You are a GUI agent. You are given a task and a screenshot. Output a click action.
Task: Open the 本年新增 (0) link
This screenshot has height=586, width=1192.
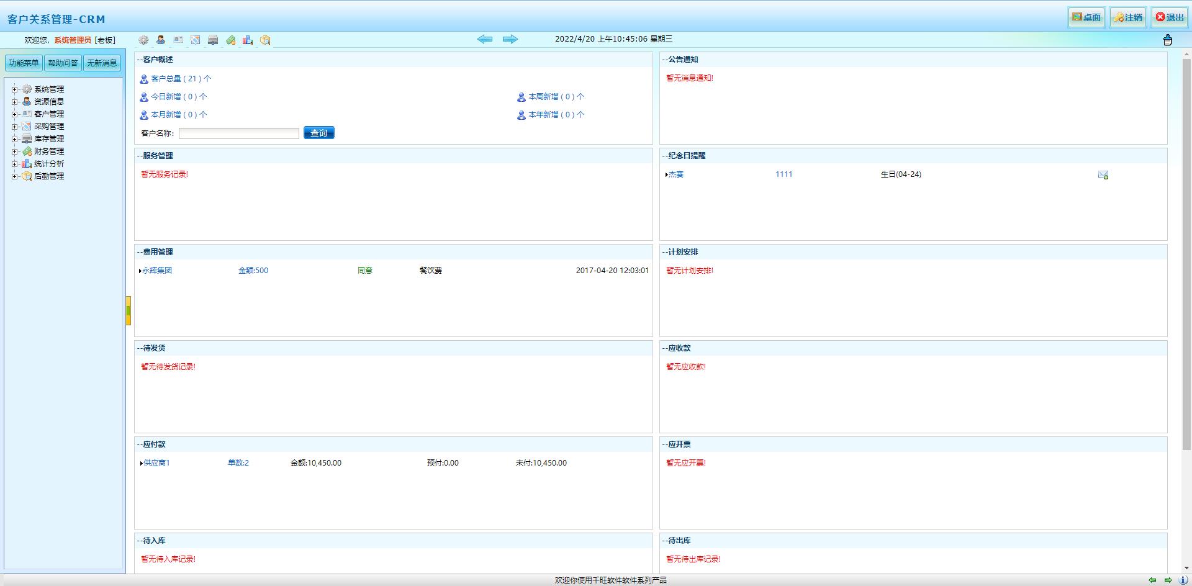556,115
